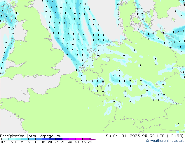Click the legend label '10'
This screenshot has width=185, height=143.
(x=36, y=142)
